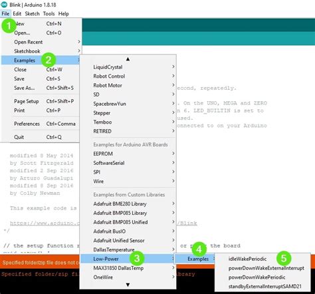Select Examples in File menu
Image resolution: width=315 pixels, height=294 pixels.
click(41, 61)
